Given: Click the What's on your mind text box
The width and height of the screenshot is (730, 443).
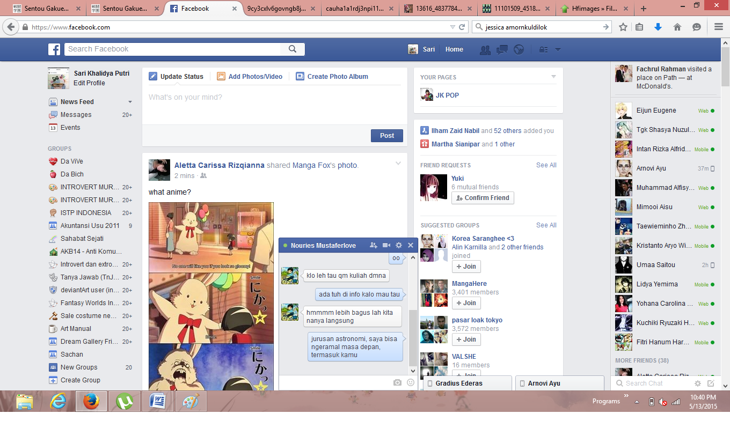Looking at the screenshot, I should 275,105.
